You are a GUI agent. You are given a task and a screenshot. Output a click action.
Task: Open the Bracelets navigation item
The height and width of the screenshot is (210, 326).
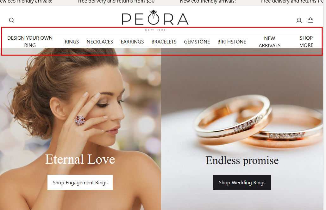[164, 42]
